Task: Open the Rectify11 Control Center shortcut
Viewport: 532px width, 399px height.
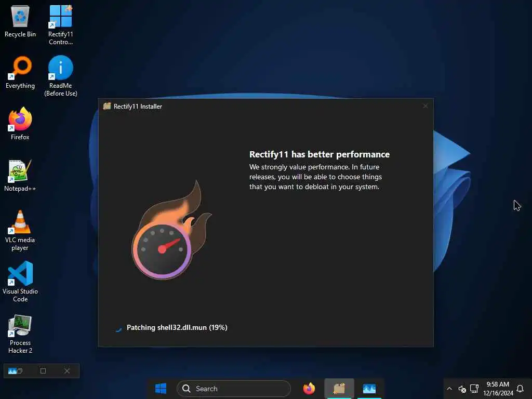Action: (60, 24)
